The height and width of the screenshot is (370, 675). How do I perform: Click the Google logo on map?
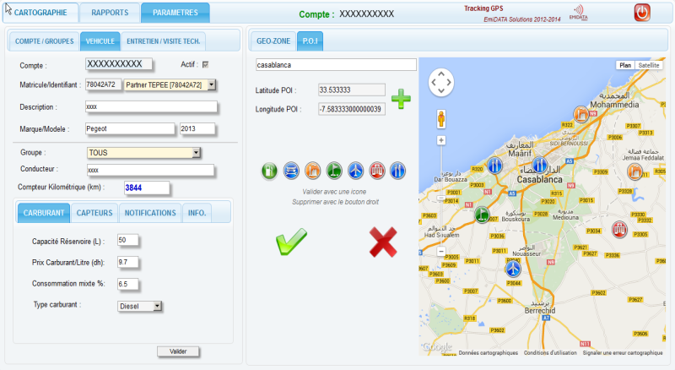437,346
